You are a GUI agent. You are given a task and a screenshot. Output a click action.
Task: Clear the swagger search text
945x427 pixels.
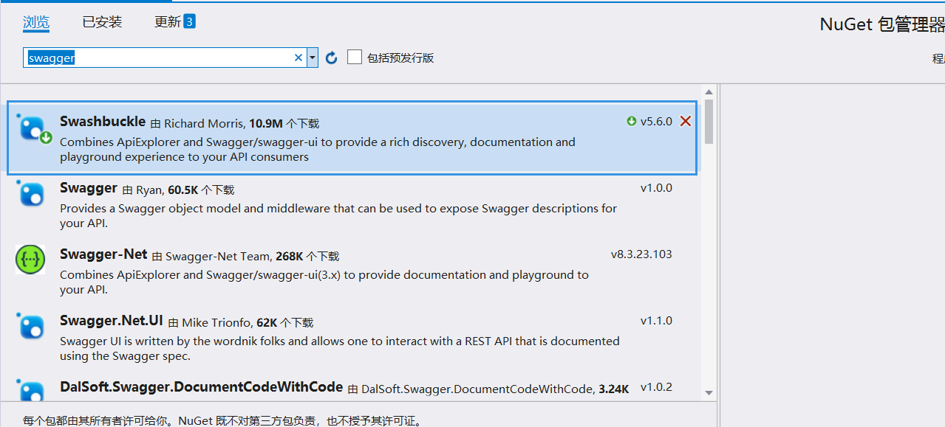click(298, 58)
